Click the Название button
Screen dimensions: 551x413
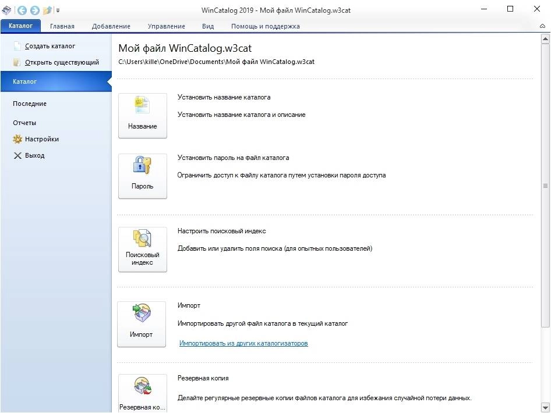tap(142, 115)
